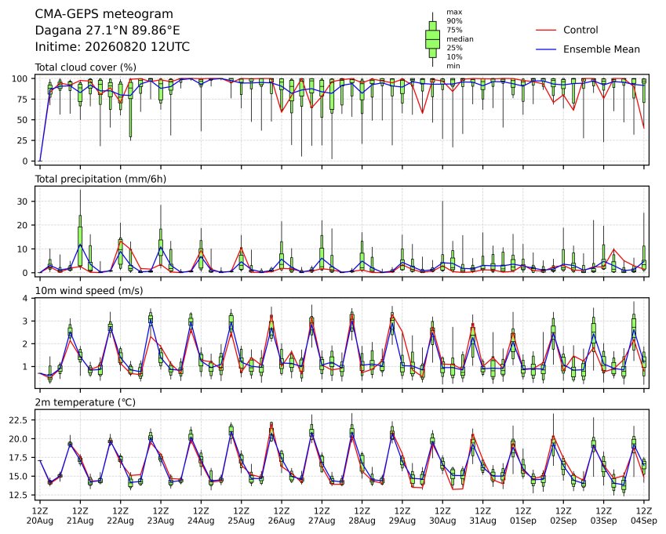Viewport: 666px width, 534px height.
Task: Click the Dagana 27.1°N 89.86°E location text
Action: (107, 31)
